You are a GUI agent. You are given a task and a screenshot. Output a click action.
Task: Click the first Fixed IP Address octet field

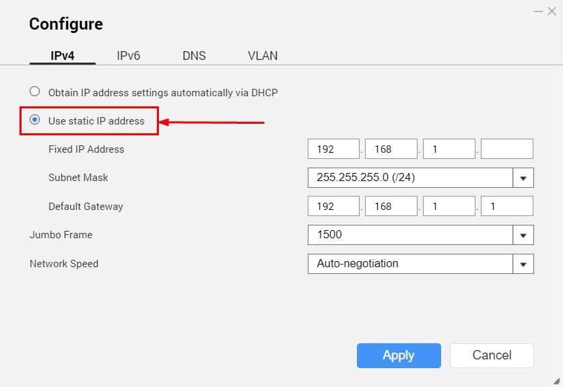[x=333, y=149]
